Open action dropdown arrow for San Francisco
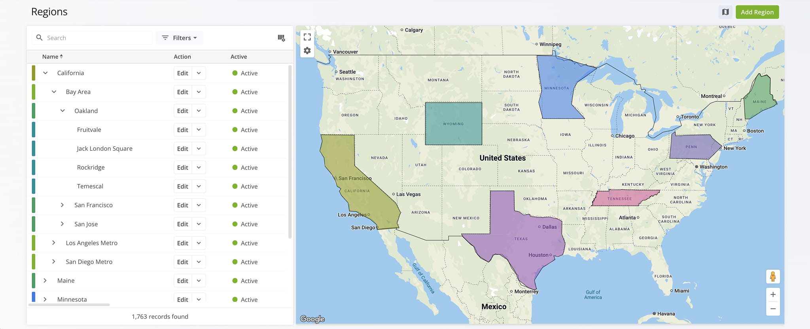Screen dimensions: 810x329 tap(199, 205)
